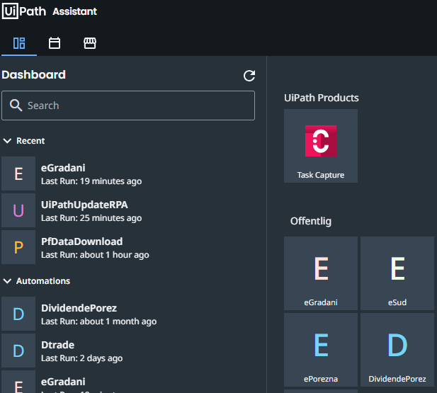Open DividendePorez tile in Offentlig
The image size is (437, 393).
pyautogui.click(x=397, y=350)
